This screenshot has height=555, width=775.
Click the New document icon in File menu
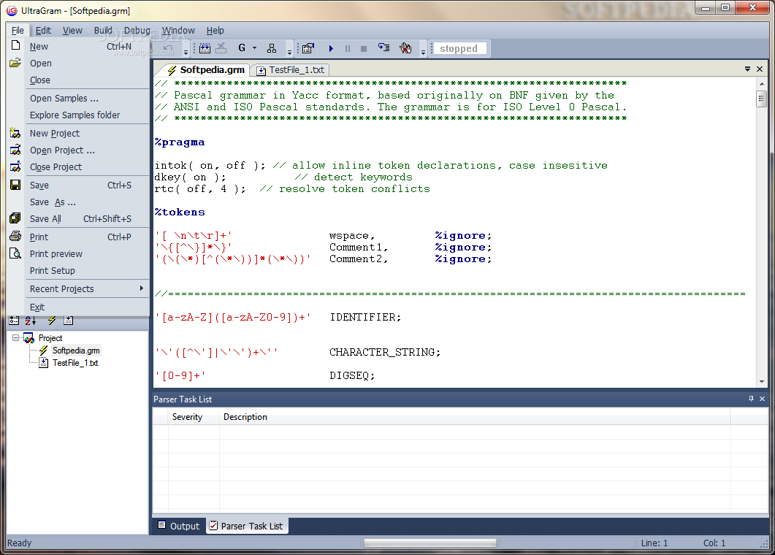pos(15,45)
